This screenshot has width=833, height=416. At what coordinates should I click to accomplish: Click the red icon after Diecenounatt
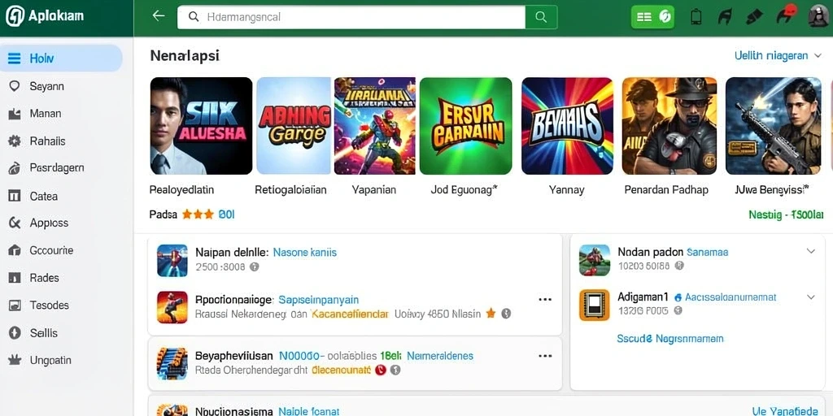pyautogui.click(x=380, y=370)
